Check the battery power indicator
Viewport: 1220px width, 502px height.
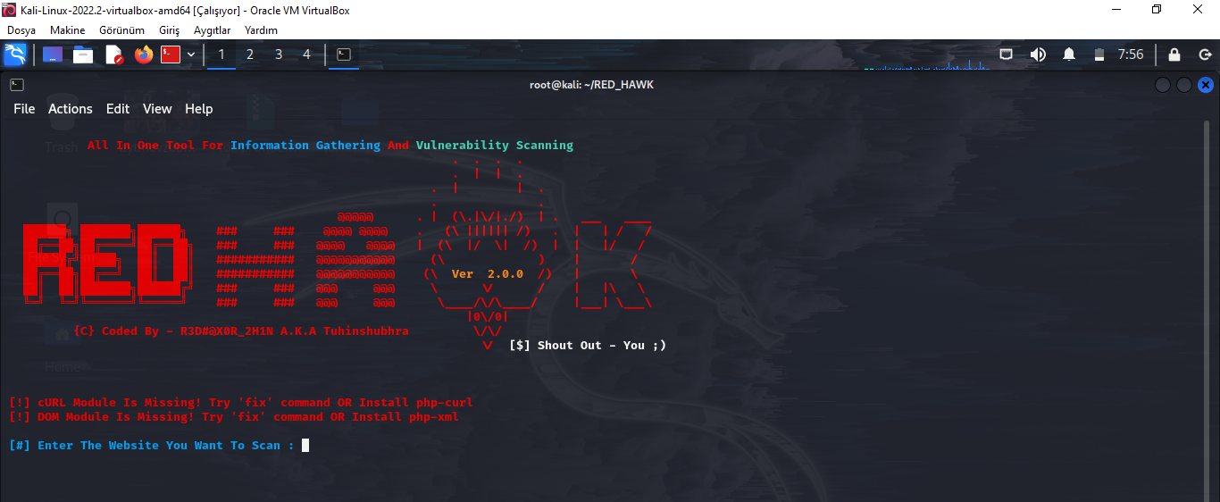(x=1099, y=54)
